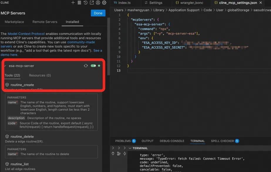This screenshot has height=172, width=271.
Task: Click the routine_delete tool cube icon
Action: (x=7, y=136)
